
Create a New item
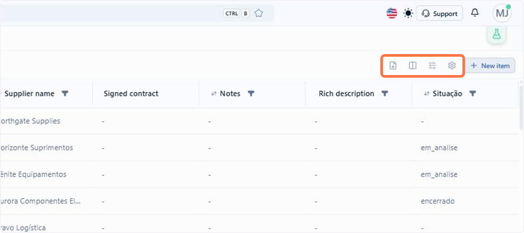490,66
